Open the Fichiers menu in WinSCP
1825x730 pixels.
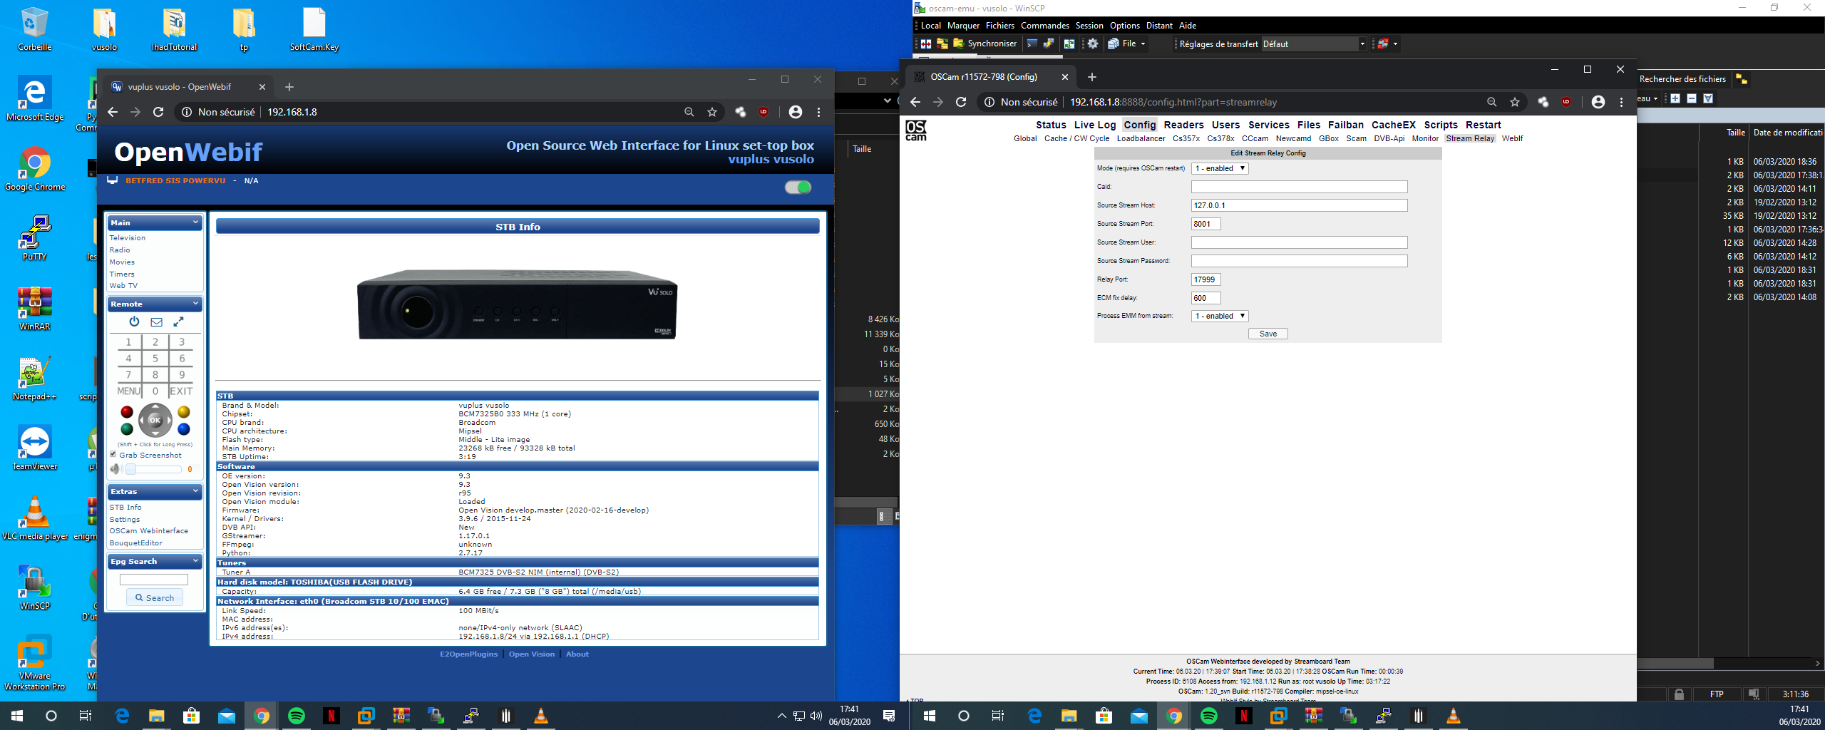tap(999, 25)
